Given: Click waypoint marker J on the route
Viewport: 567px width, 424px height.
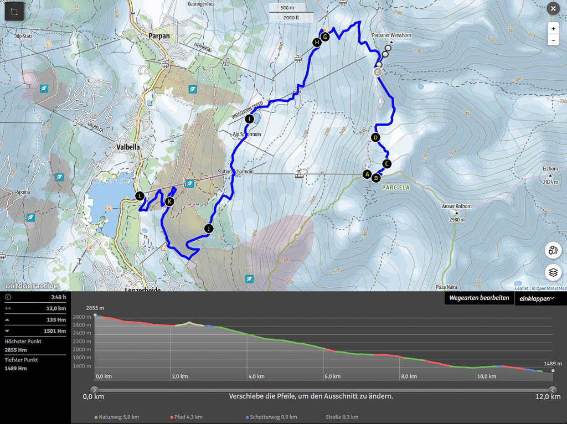Looking at the screenshot, I should point(209,228).
